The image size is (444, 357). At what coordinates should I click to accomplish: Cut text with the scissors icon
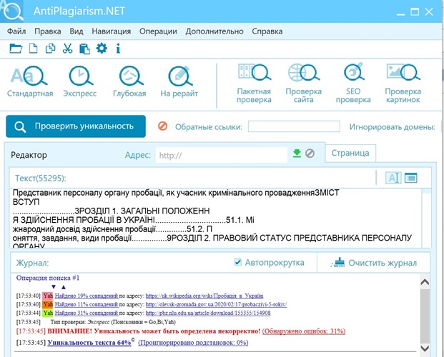coord(67,49)
